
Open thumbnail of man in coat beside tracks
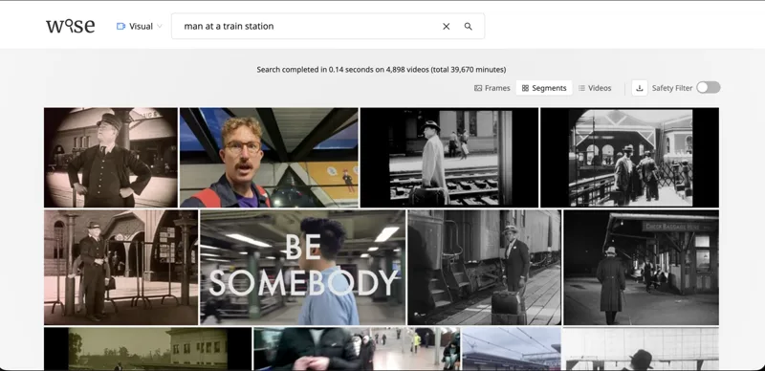[449, 158]
